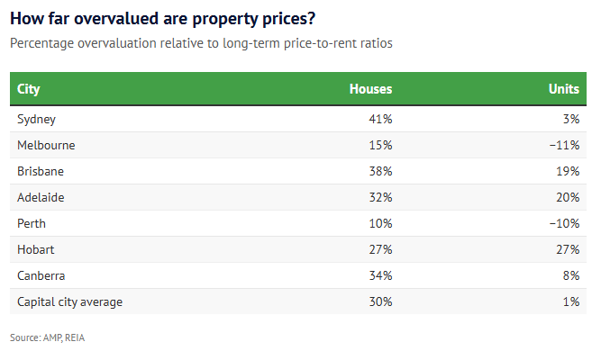Click the percentage overvaluation subtitle text
Viewport: 592px width, 351px height.
[201, 43]
